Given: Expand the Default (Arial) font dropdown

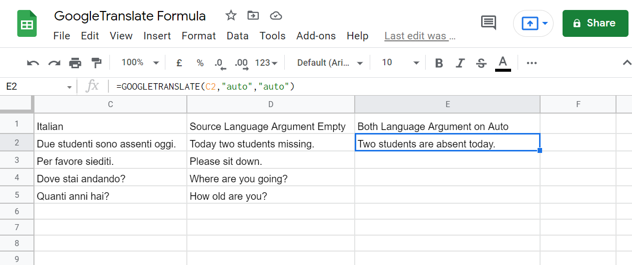Looking at the screenshot, I should (x=330, y=63).
